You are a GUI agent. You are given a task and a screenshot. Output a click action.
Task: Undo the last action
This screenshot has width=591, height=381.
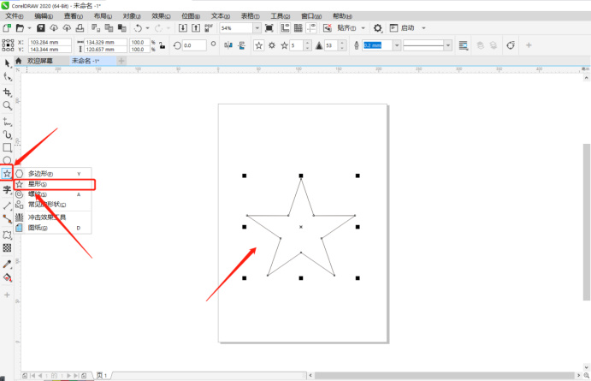click(138, 28)
